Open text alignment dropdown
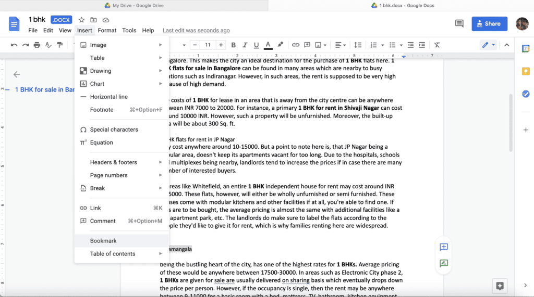The height and width of the screenshot is (297, 534). point(340,45)
